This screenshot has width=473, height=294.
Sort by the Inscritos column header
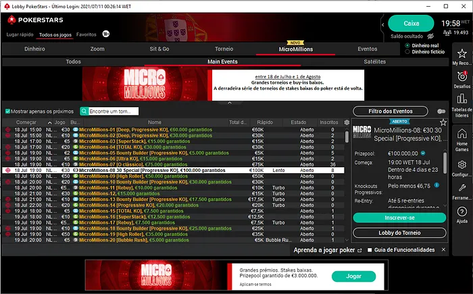329,122
